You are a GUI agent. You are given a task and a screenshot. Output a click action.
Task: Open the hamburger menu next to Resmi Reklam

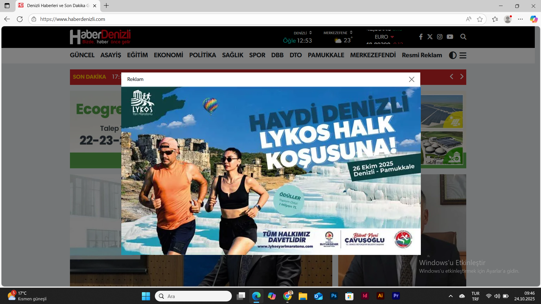coord(463,55)
